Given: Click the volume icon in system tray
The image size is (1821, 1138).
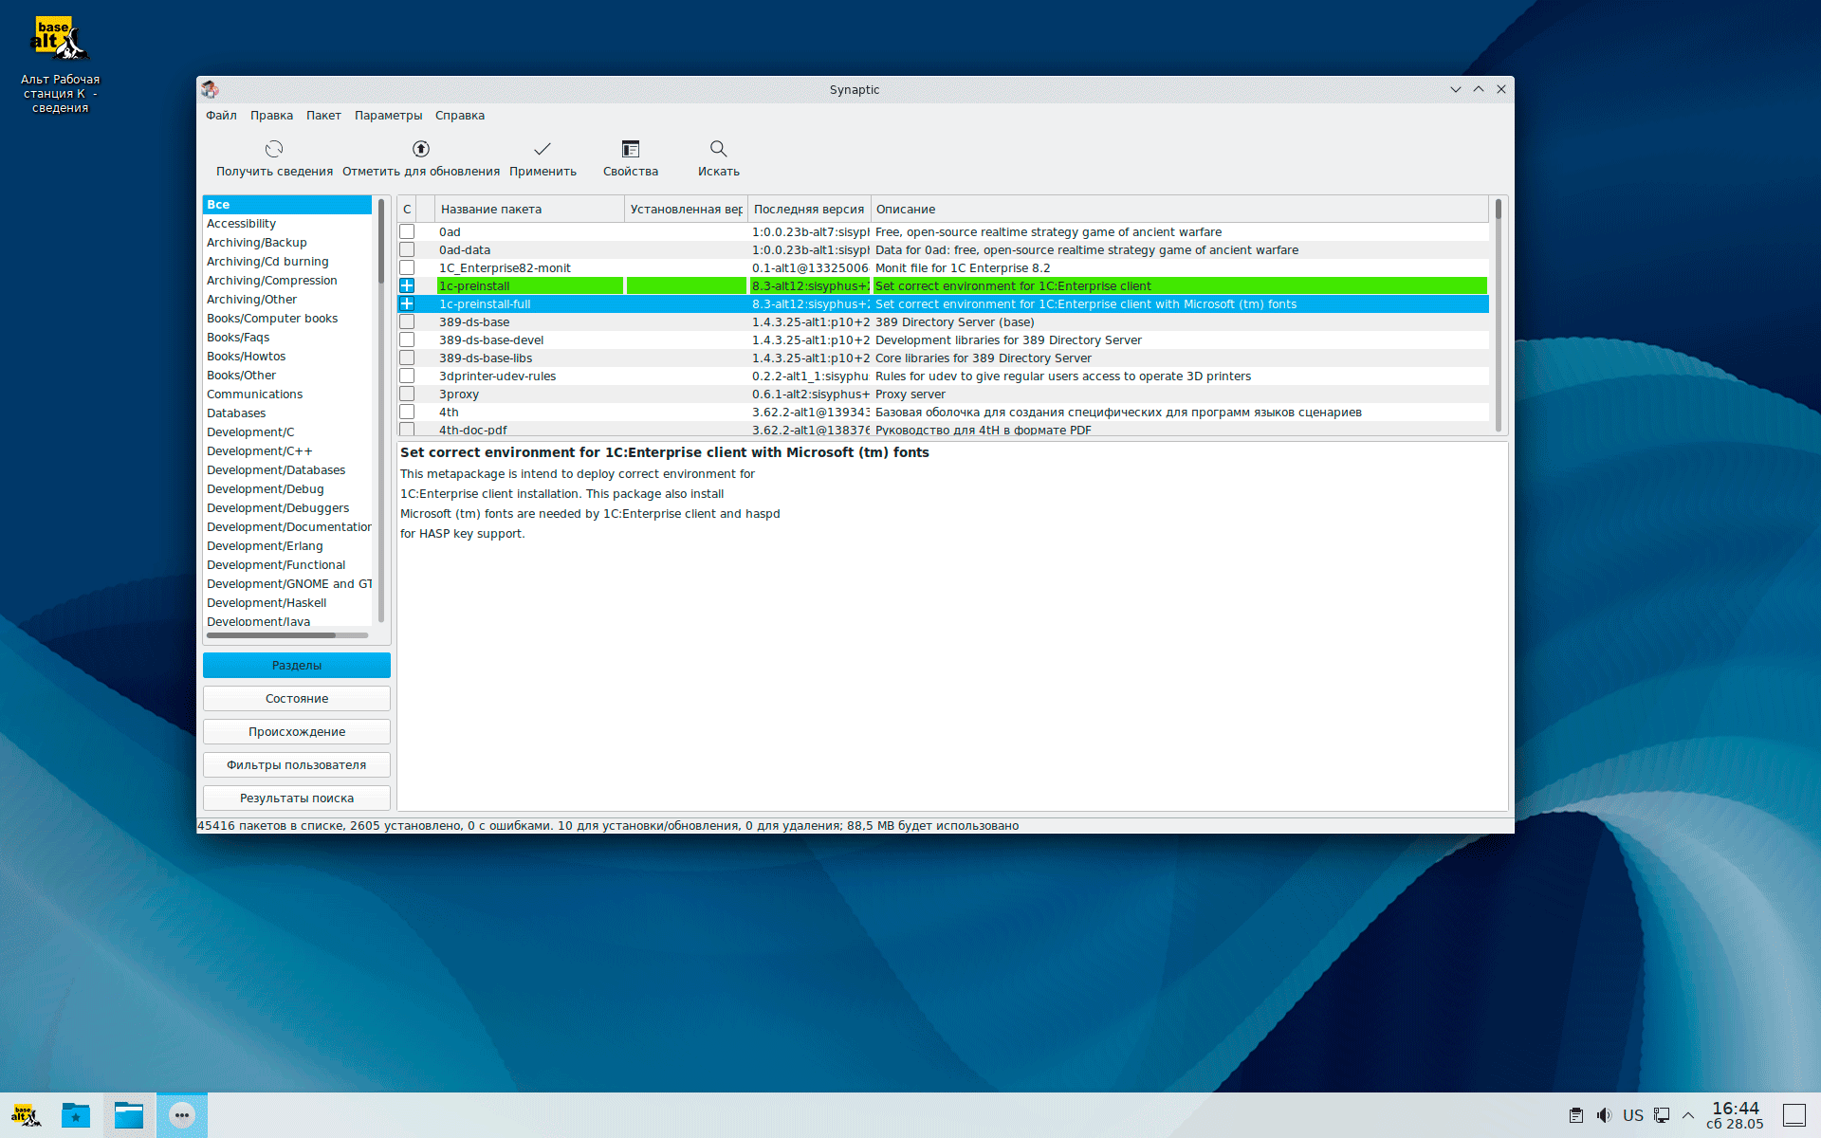Looking at the screenshot, I should point(1604,1115).
